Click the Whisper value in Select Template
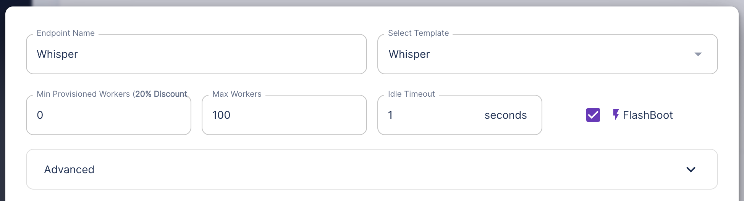Image resolution: width=744 pixels, height=201 pixels. (409, 54)
